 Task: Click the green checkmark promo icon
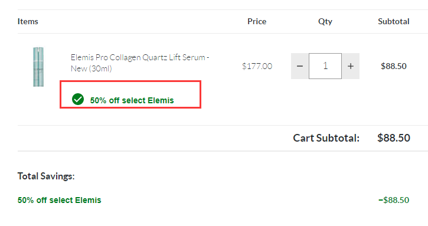tap(78, 99)
